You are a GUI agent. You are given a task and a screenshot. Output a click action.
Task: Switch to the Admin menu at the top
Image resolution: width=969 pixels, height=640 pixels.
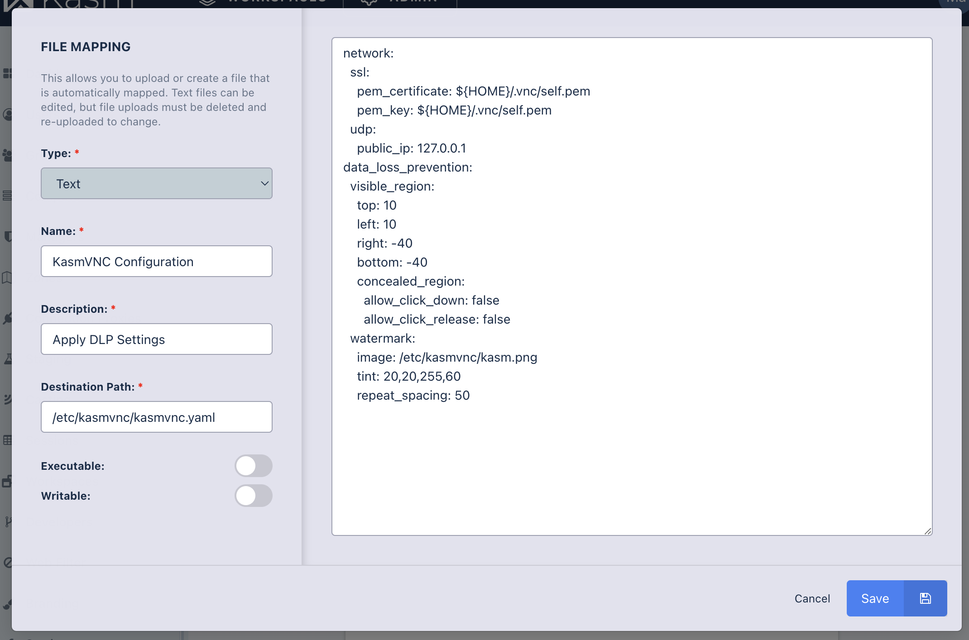point(401,2)
